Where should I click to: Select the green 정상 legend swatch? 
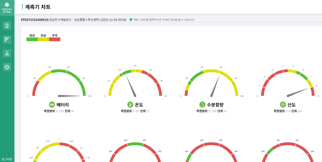tap(32, 39)
